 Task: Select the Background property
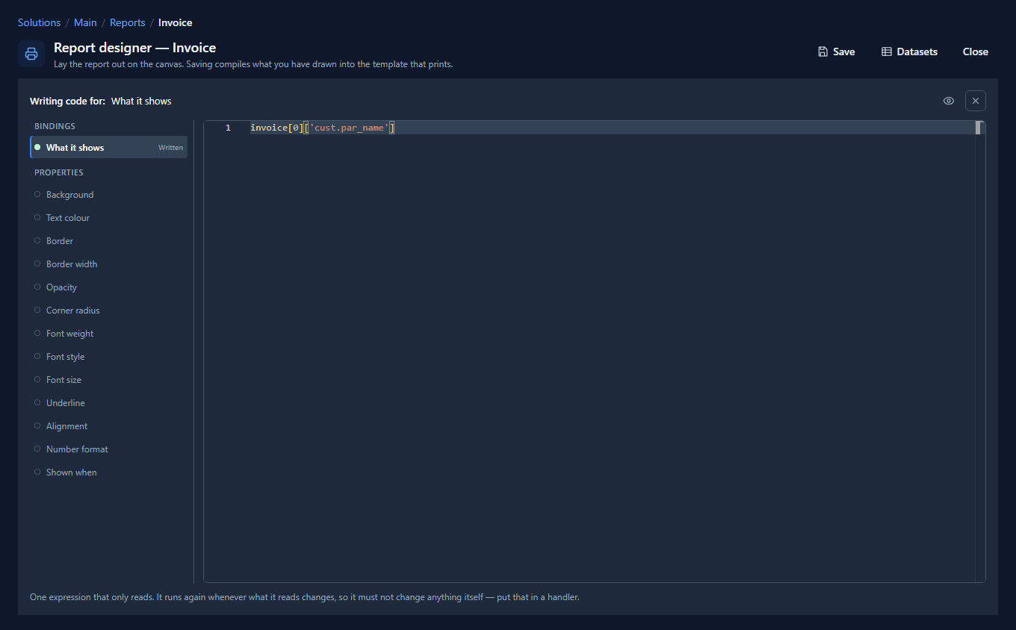pyautogui.click(x=108, y=194)
